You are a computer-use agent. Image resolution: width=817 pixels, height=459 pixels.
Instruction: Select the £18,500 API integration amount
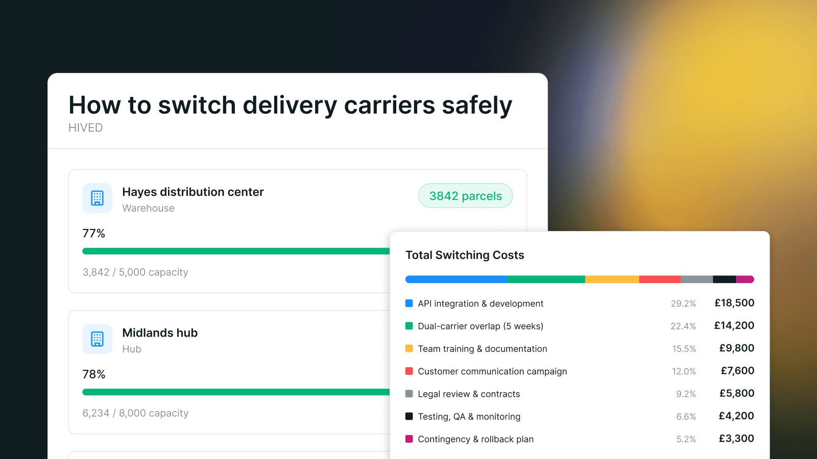click(734, 303)
